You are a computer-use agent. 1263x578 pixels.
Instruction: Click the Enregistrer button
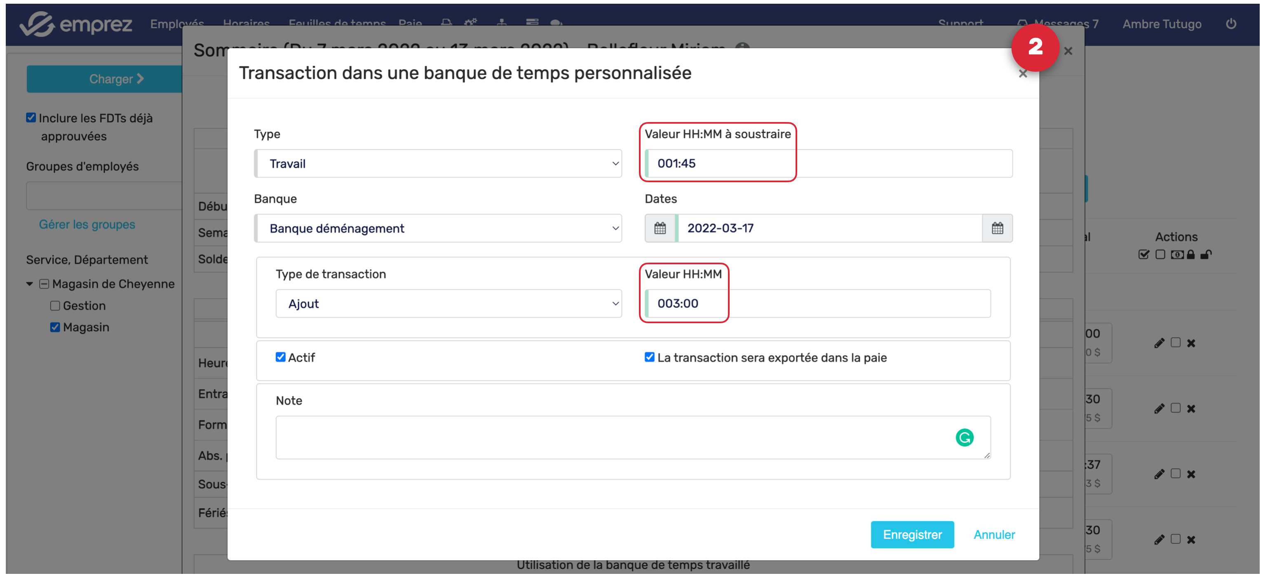click(x=912, y=534)
